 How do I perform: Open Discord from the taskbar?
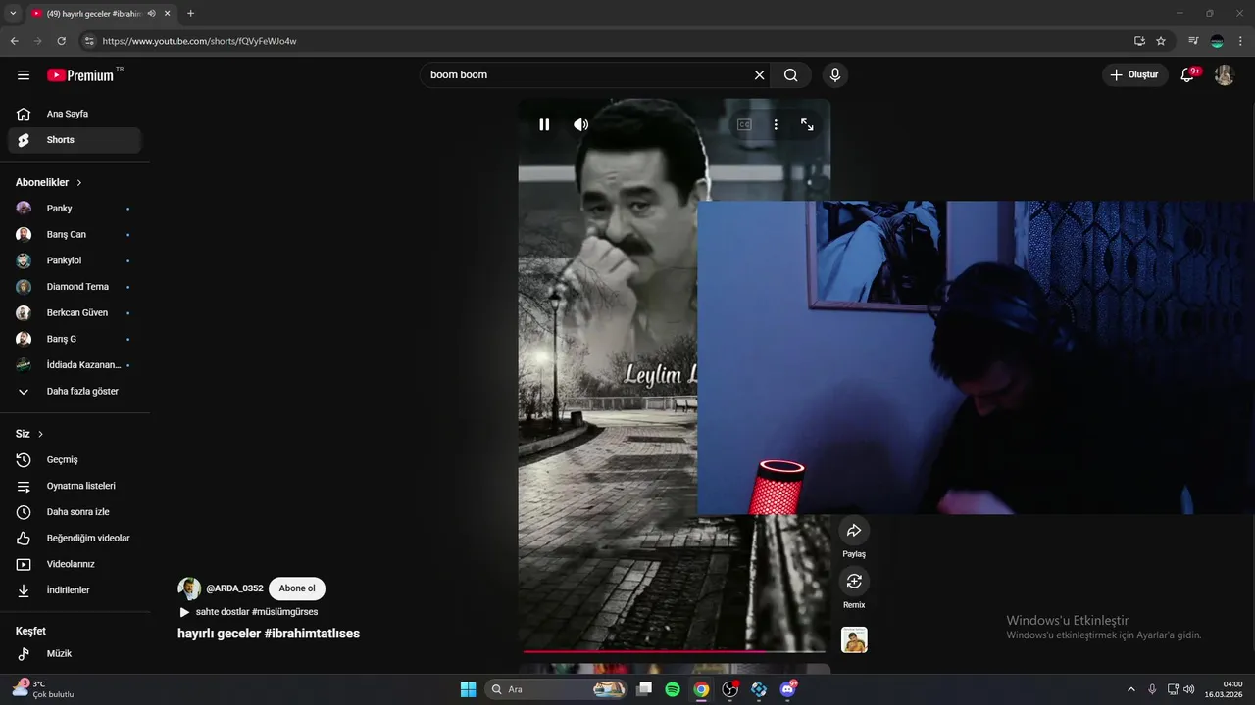787,689
